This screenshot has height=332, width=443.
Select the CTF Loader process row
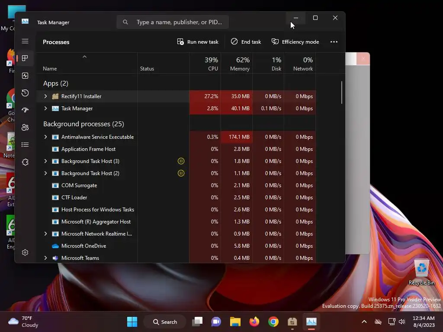pos(176,198)
